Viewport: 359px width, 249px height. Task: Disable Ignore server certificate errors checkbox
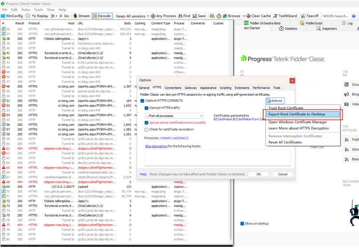(x=147, y=122)
